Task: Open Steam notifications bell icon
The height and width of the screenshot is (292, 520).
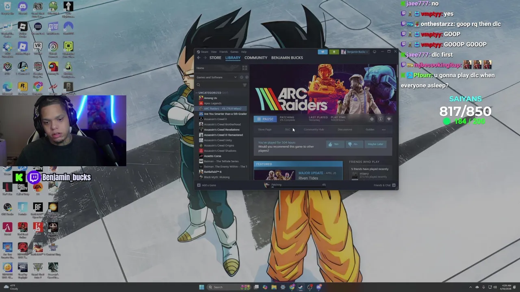Action: point(334,52)
